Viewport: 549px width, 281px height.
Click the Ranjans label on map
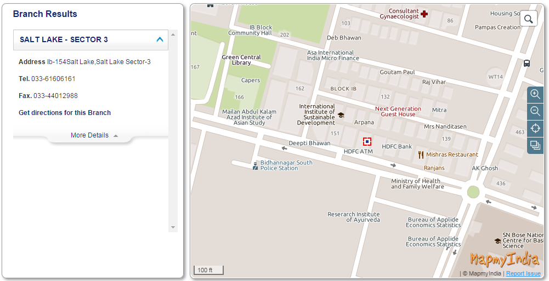tap(434, 168)
